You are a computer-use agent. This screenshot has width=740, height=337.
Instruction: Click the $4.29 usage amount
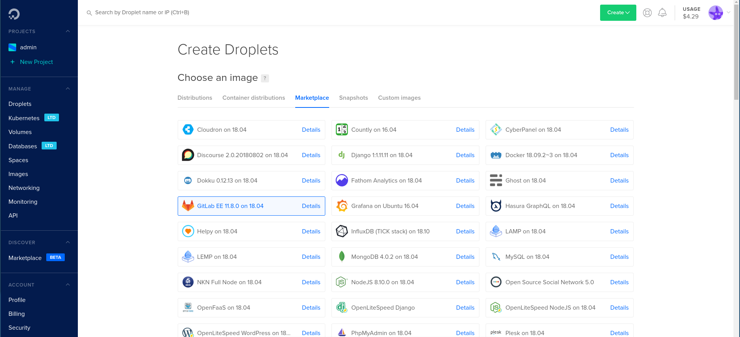click(691, 17)
